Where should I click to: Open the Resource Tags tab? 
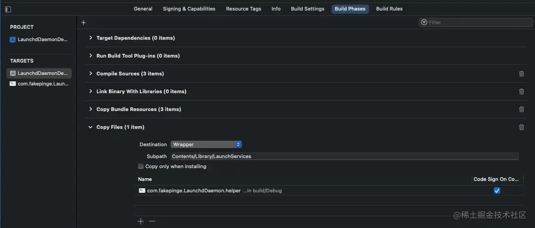(244, 9)
